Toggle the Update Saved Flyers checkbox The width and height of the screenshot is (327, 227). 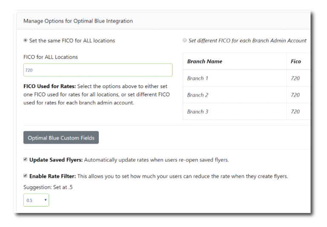[x=26, y=160]
